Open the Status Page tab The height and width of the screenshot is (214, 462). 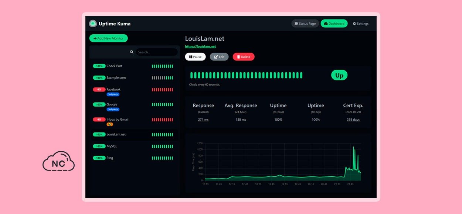coord(305,24)
